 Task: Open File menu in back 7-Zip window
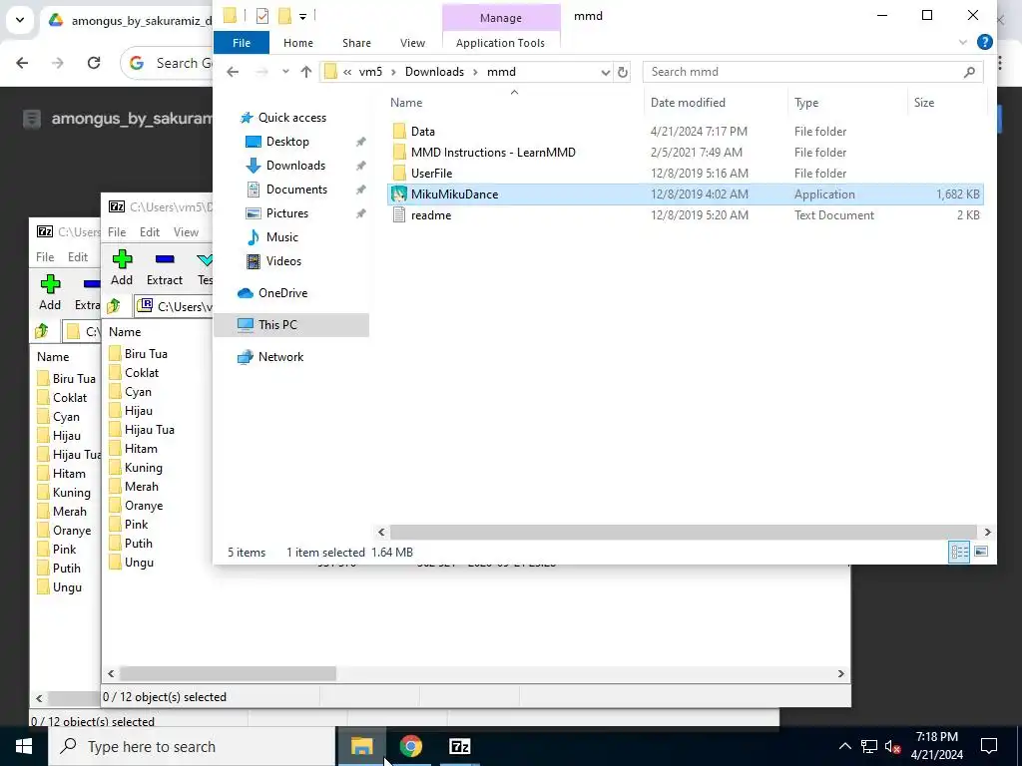coord(45,256)
